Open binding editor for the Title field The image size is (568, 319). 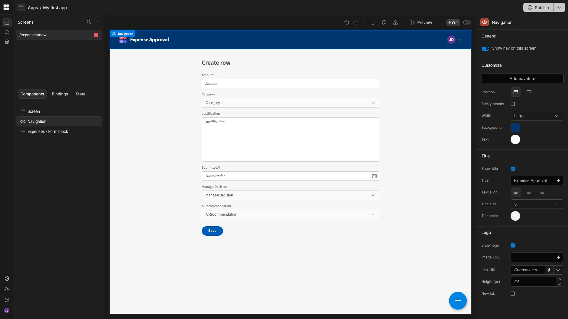tap(559, 180)
